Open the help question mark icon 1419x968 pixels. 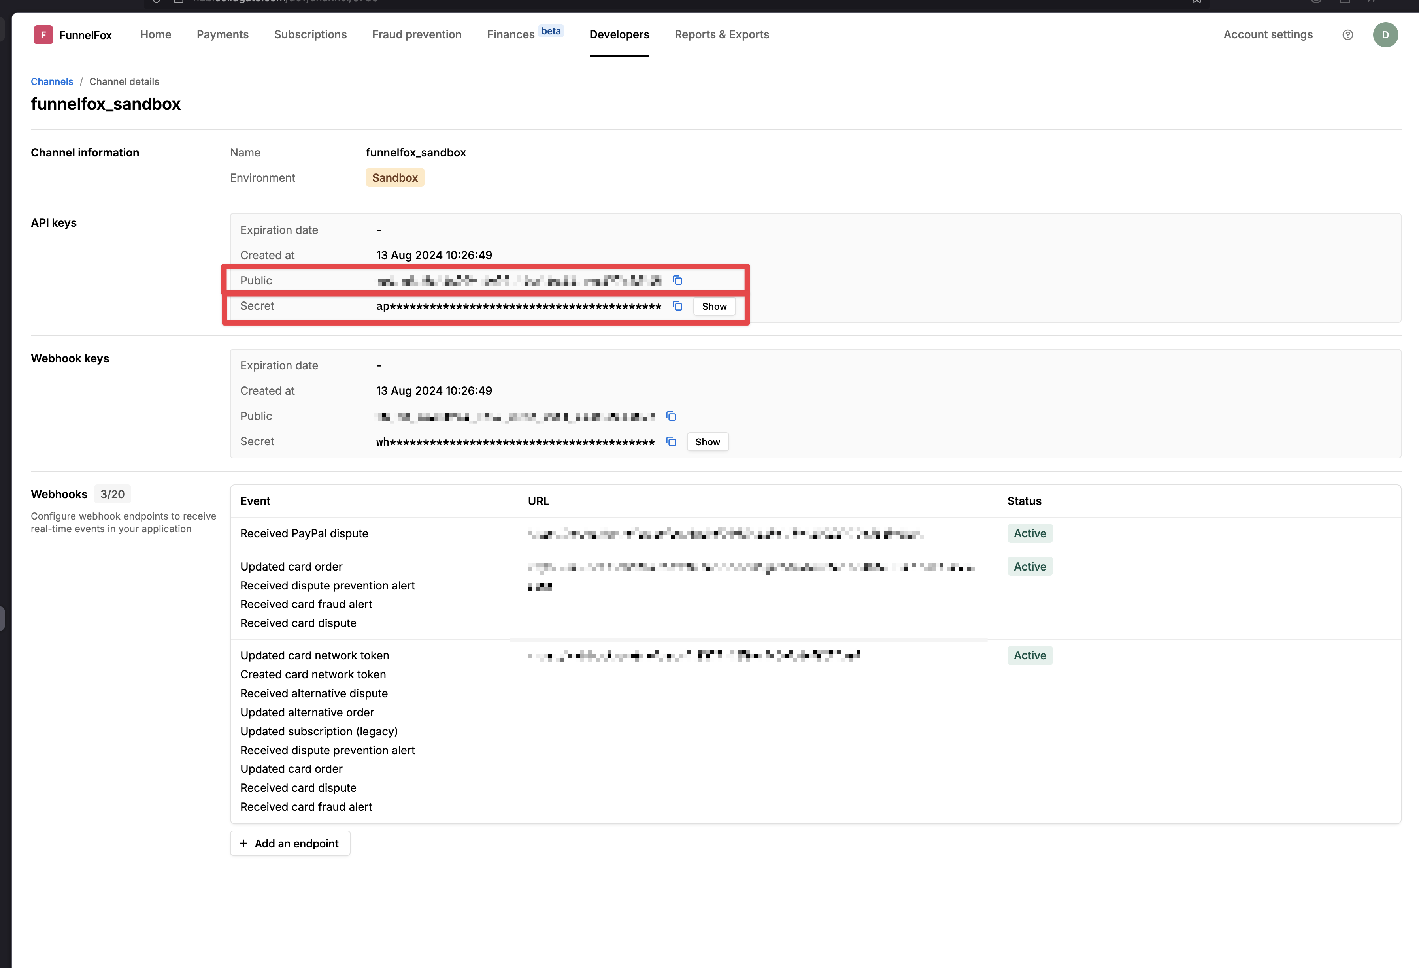pyautogui.click(x=1347, y=35)
